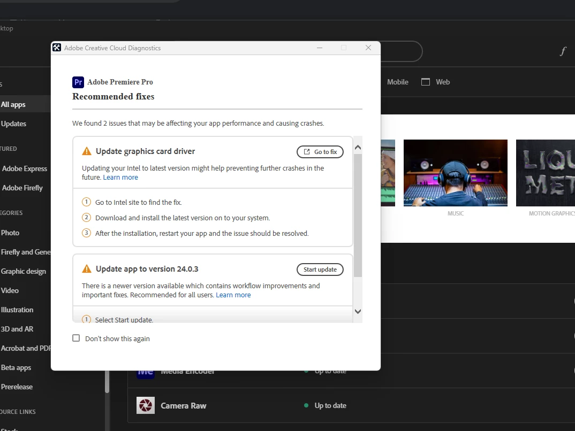Click step 1 Go to Intel site text

(138, 202)
